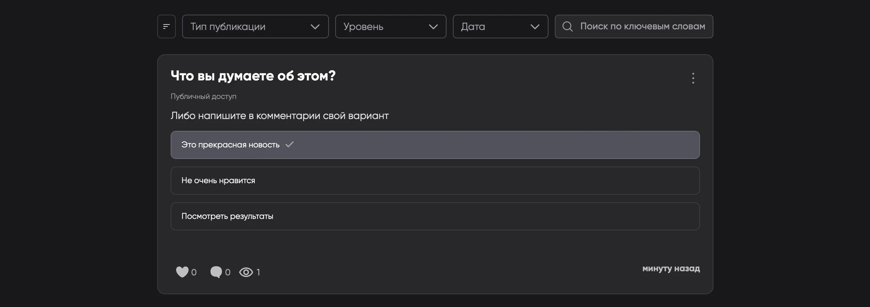Screen dimensions: 870x307
Task: Click the post text "Либо напишите в комментарии"
Action: coord(279,116)
